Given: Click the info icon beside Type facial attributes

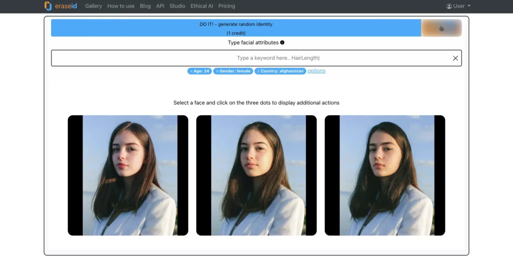Looking at the screenshot, I should pos(282,43).
